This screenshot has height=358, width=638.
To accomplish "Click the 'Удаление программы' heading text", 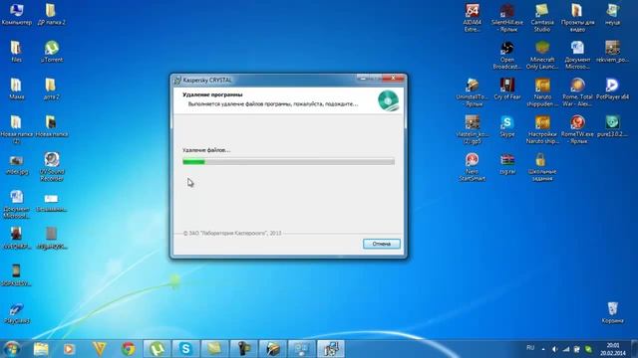I will 212,94.
